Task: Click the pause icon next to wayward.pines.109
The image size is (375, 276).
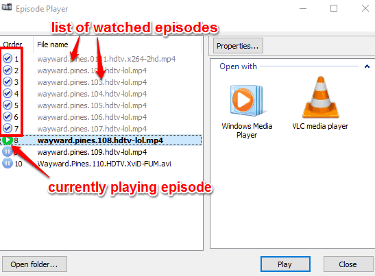Action: click(x=8, y=151)
